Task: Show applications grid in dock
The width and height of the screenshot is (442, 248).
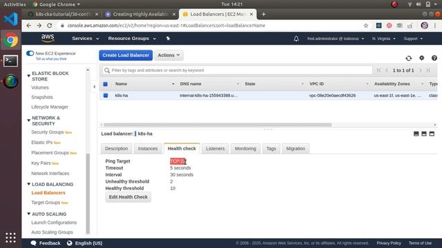Action: (11, 238)
